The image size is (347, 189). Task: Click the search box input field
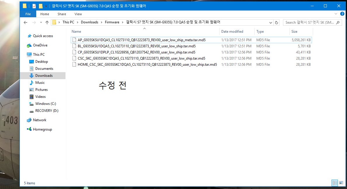tap(309, 22)
